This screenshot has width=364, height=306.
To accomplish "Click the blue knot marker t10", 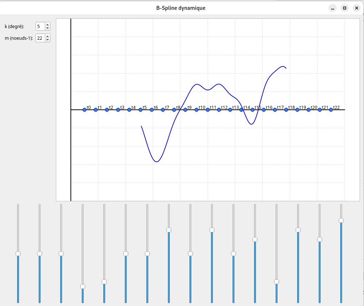I will point(196,110).
